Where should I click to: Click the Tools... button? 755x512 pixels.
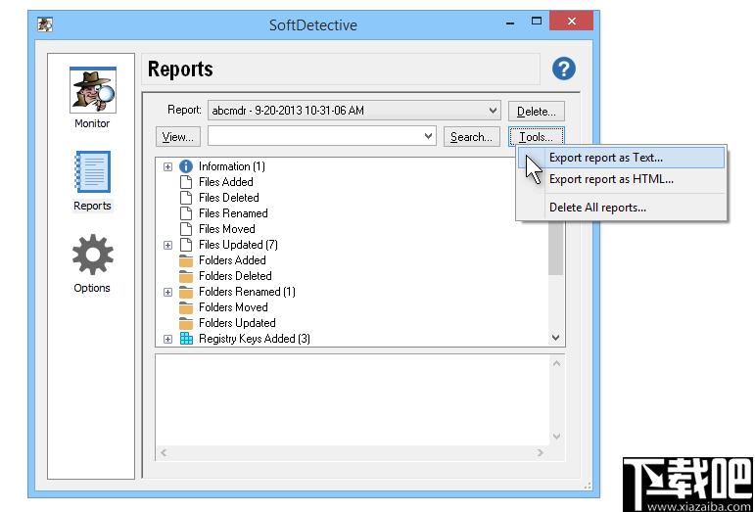click(x=537, y=137)
